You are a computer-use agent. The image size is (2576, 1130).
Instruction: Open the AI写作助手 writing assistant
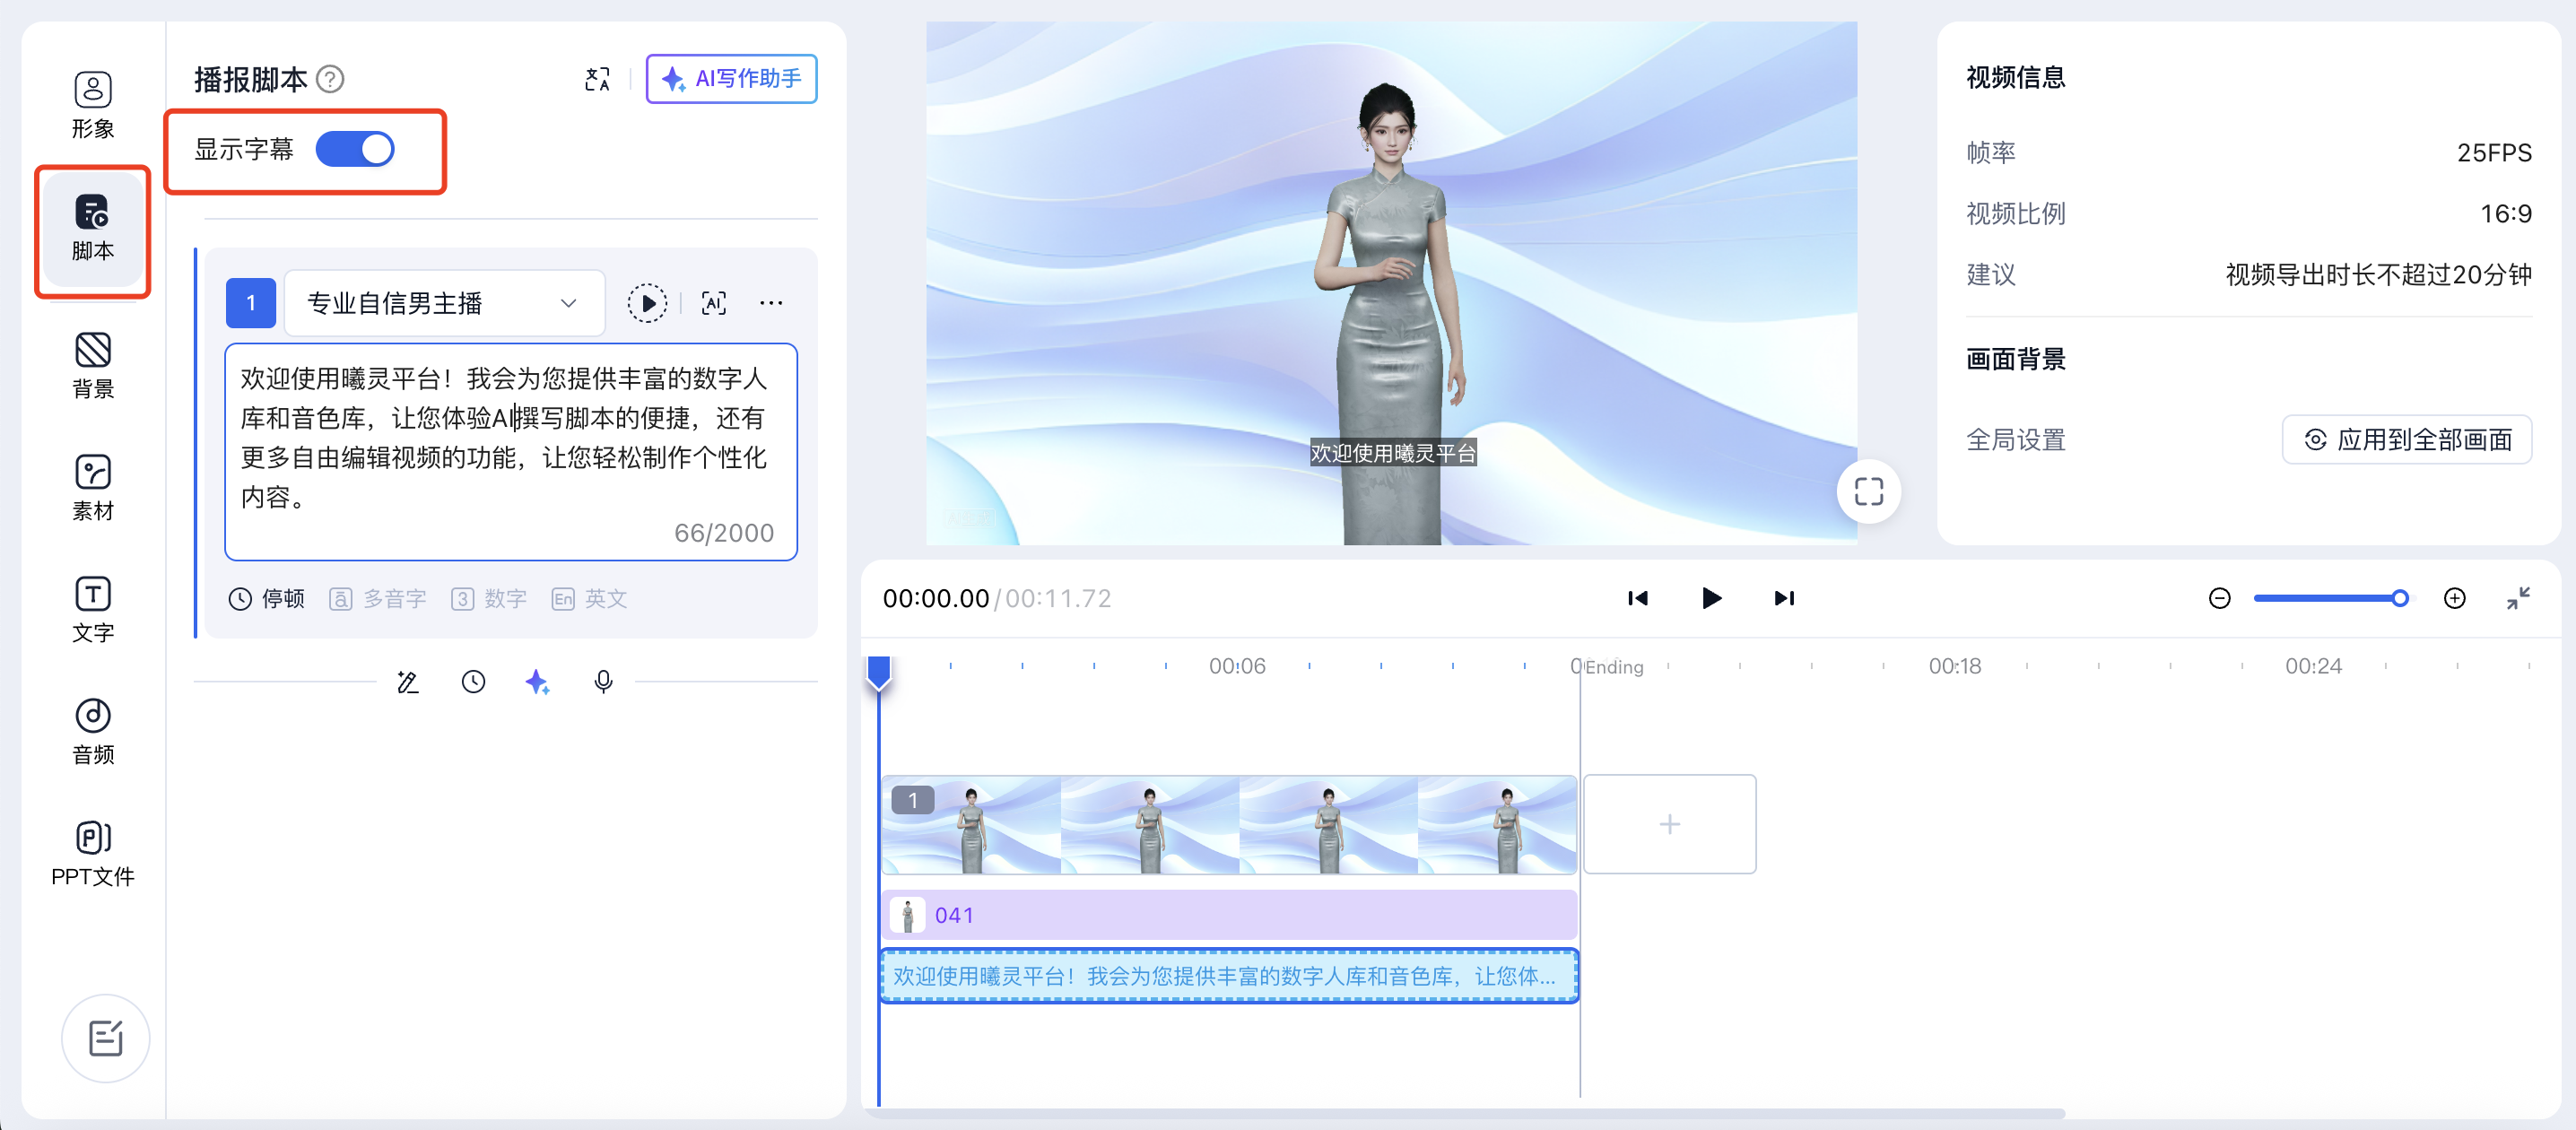(731, 79)
